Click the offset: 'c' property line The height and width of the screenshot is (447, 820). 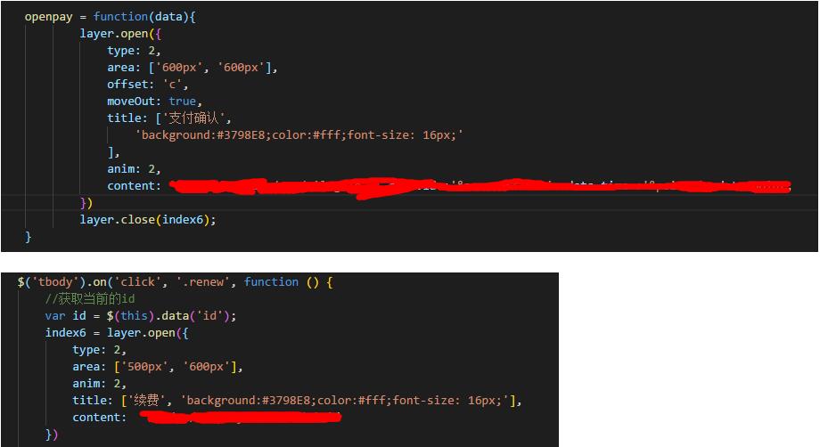tap(147, 84)
